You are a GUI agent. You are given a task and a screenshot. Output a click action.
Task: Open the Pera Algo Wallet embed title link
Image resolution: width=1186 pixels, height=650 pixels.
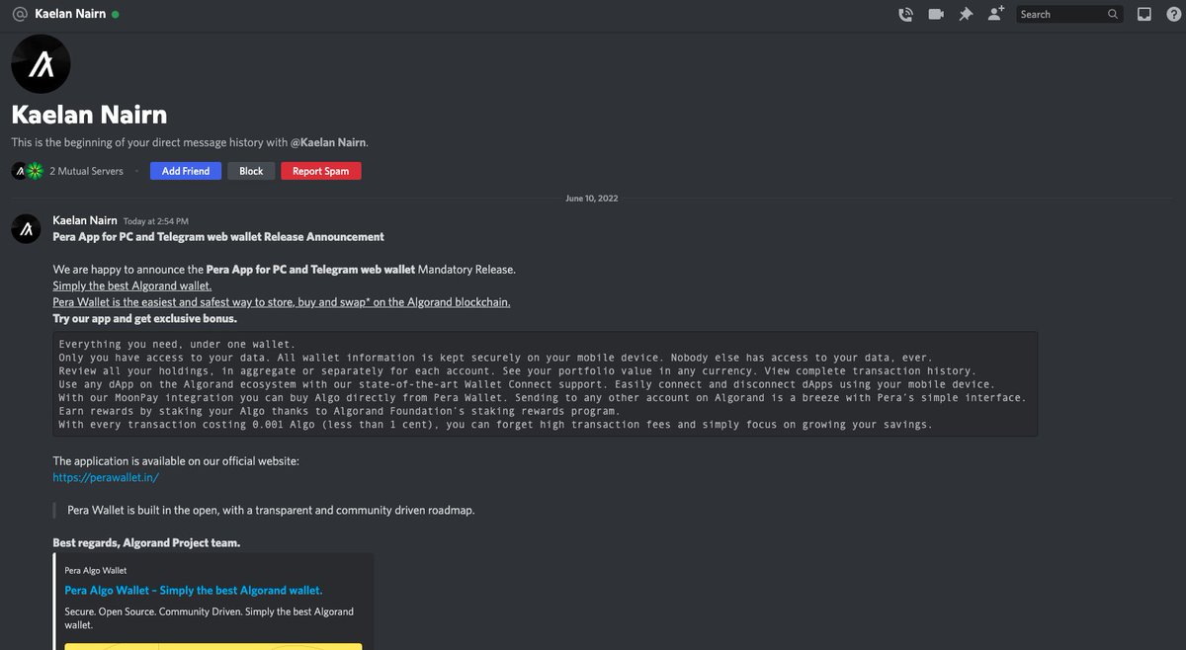pos(194,591)
